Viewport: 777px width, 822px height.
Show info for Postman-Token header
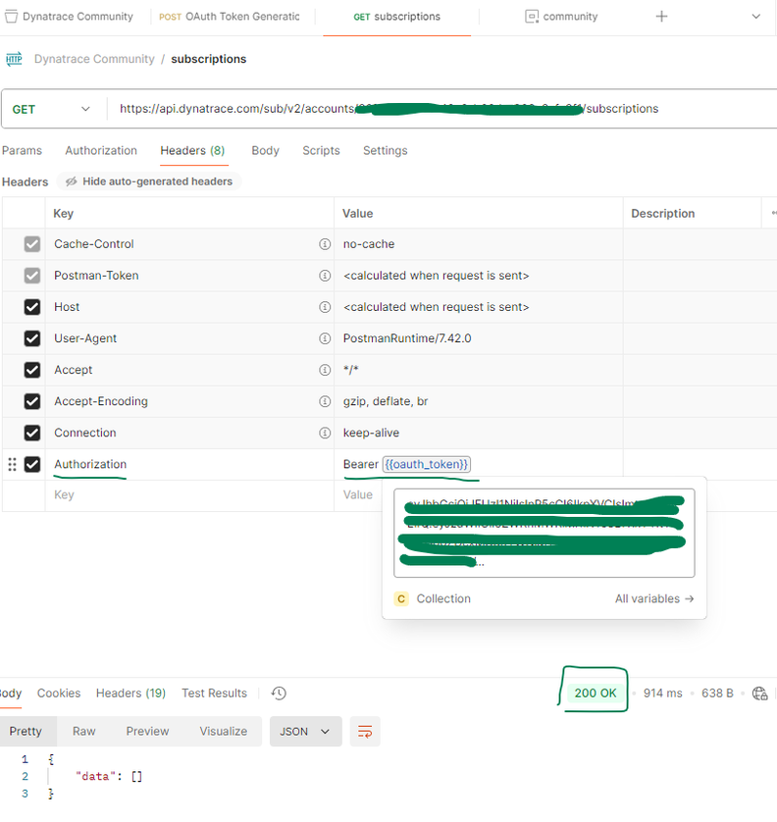(325, 276)
